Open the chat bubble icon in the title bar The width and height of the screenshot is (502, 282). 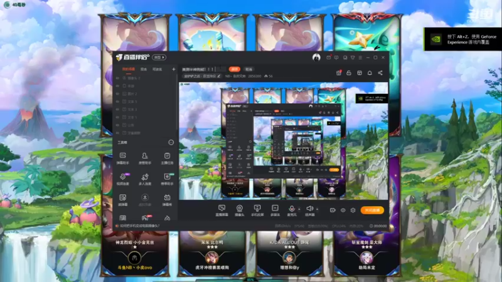pos(336,58)
